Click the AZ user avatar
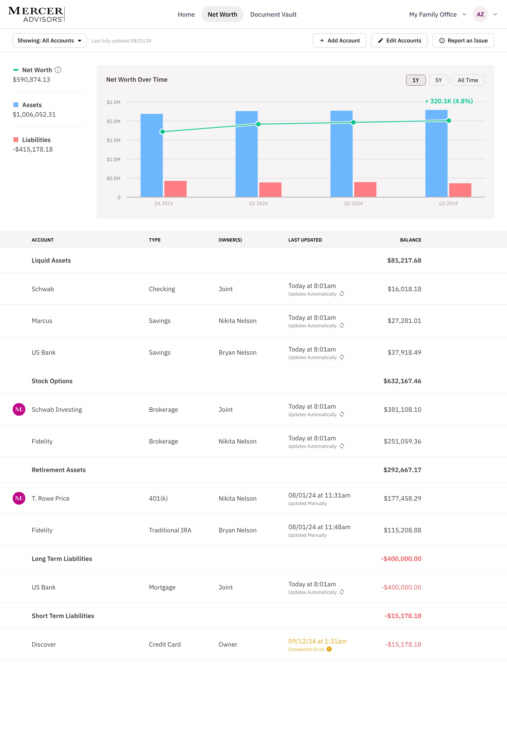The image size is (507, 735). (x=480, y=14)
